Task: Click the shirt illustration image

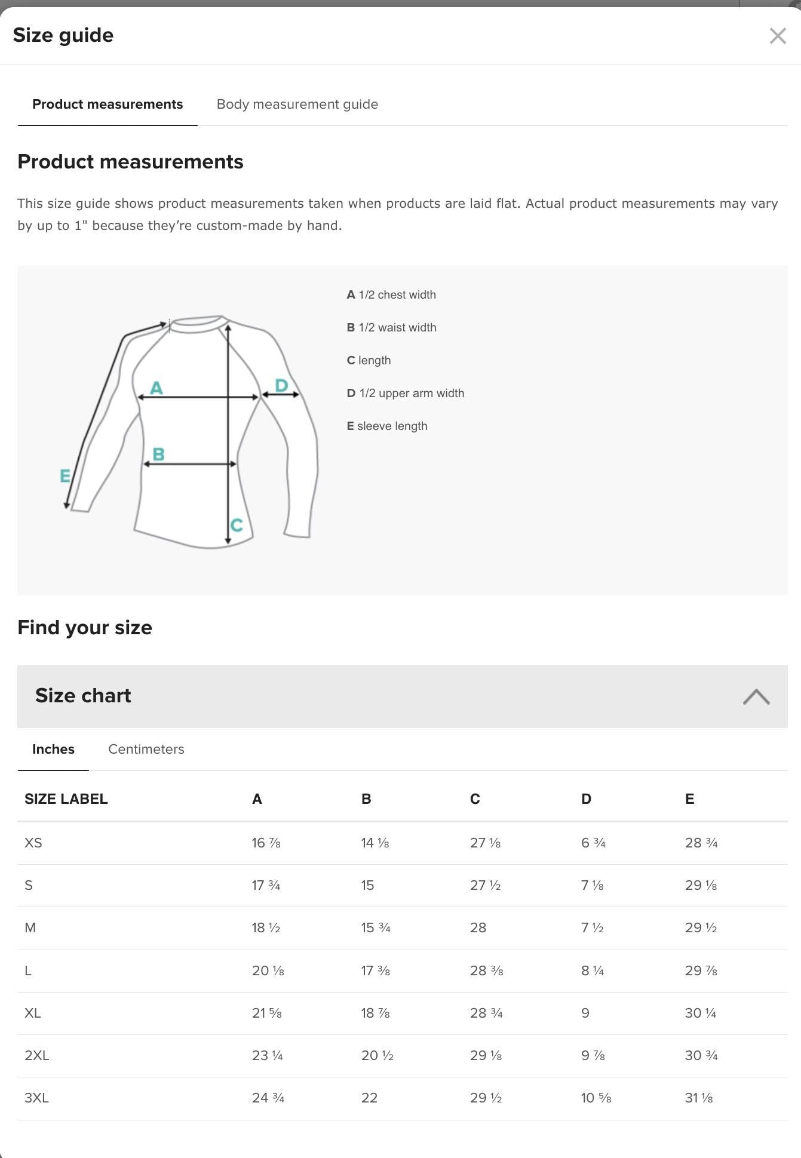Action: (191, 430)
